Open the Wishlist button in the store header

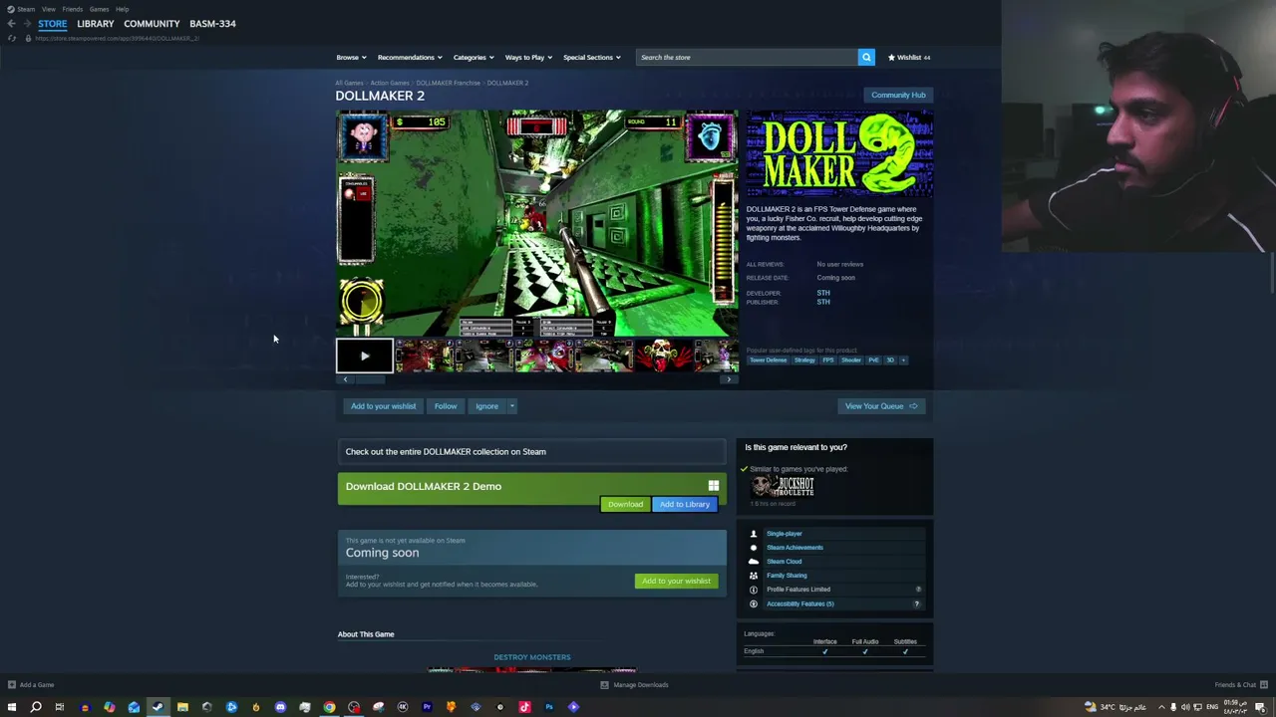908,57
